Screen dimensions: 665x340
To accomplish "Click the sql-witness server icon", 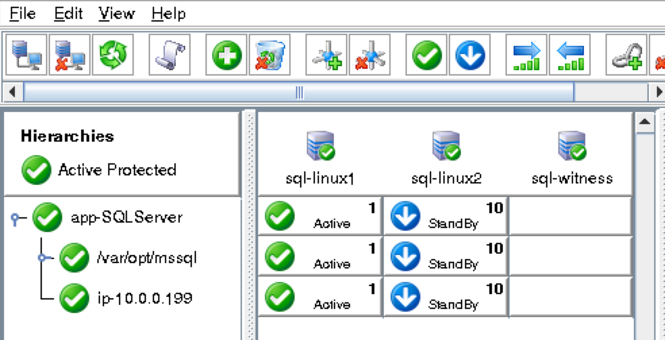I will (x=572, y=146).
